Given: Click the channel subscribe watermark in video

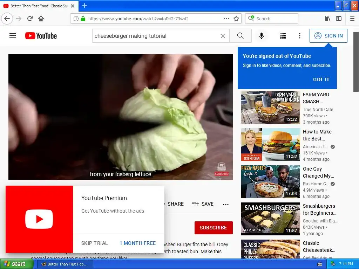Looking at the screenshot, I should [x=222, y=169].
